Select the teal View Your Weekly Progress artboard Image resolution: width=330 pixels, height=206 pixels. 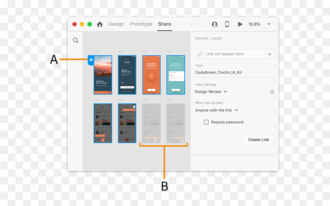176,75
